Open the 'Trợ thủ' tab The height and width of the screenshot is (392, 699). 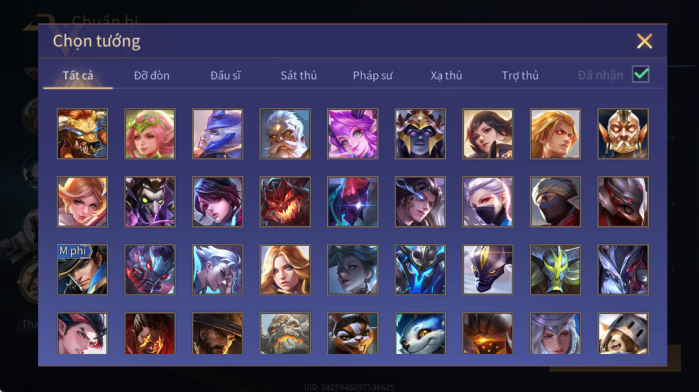point(520,75)
